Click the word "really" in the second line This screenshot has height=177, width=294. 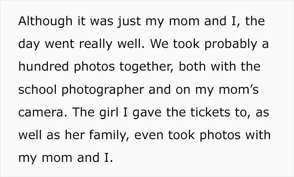pos(96,44)
